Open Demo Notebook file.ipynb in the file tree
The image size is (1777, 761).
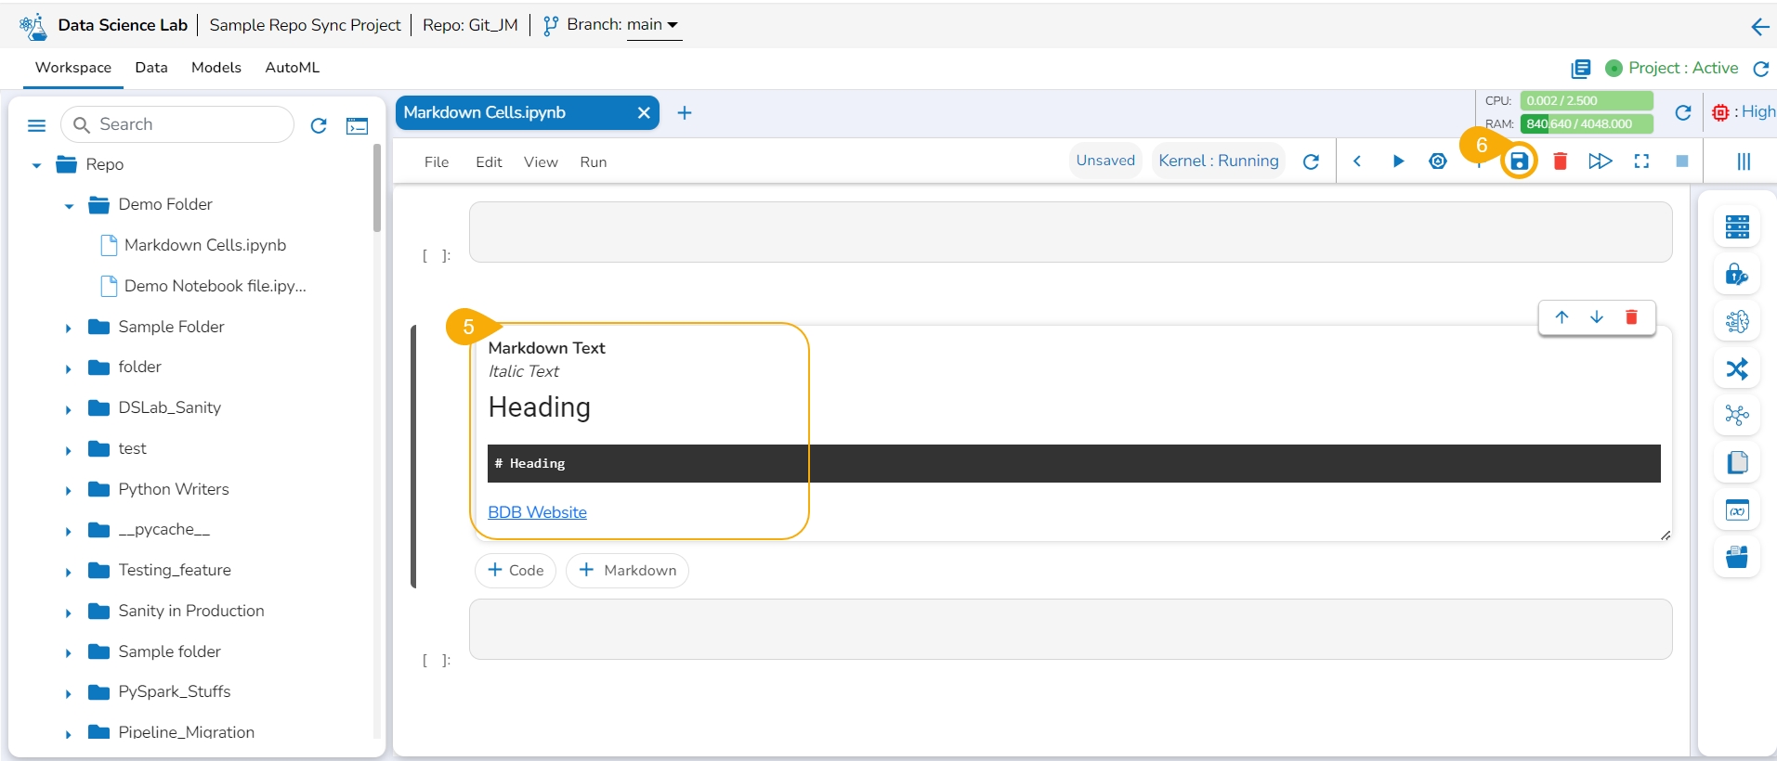pos(215,286)
